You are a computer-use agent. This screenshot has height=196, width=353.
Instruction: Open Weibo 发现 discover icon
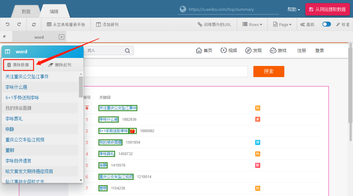[248, 50]
